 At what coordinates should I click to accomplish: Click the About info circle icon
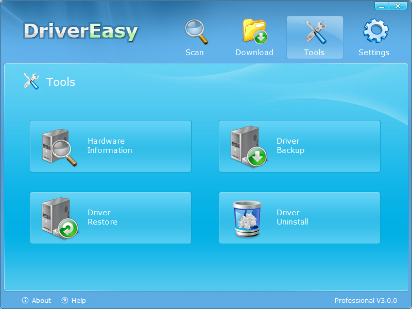coord(25,300)
